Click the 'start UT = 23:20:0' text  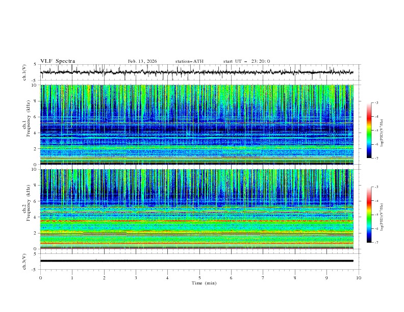pyautogui.click(x=246, y=61)
